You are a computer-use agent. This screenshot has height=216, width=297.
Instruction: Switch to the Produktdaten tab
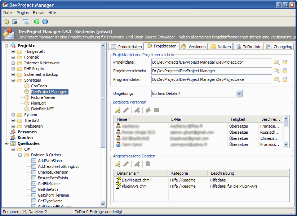pos(126,47)
